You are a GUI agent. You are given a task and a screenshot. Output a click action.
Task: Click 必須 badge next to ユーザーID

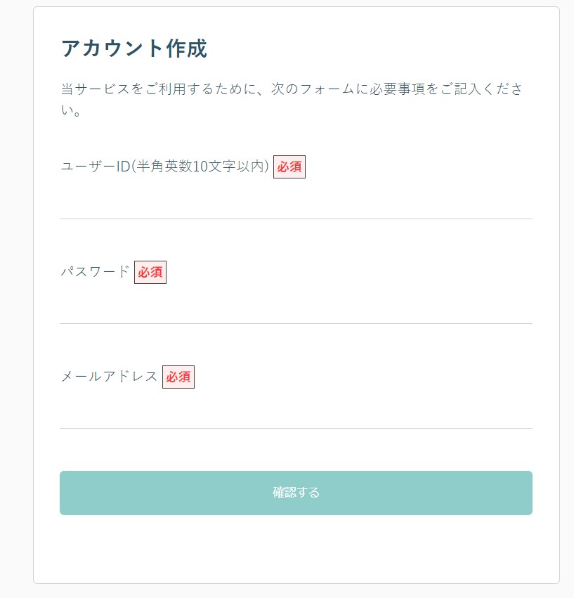289,167
